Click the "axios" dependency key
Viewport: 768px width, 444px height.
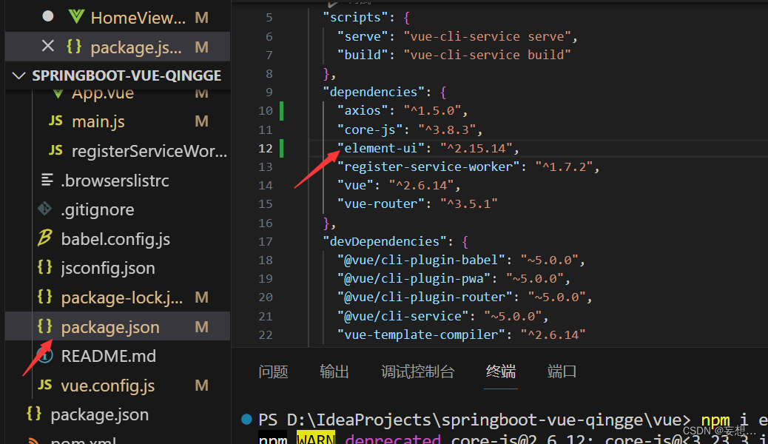[x=363, y=111]
